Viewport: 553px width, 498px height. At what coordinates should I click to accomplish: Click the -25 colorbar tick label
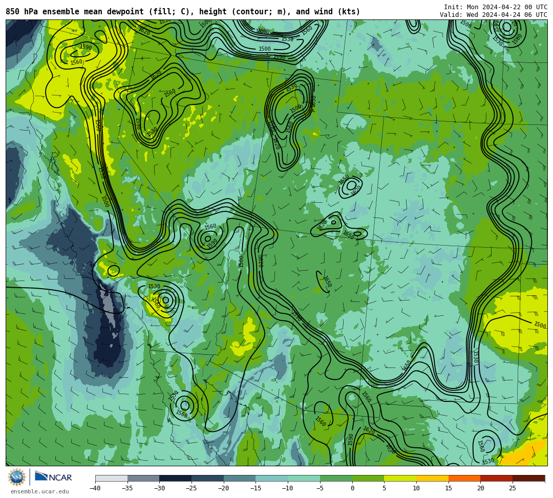[192, 488]
